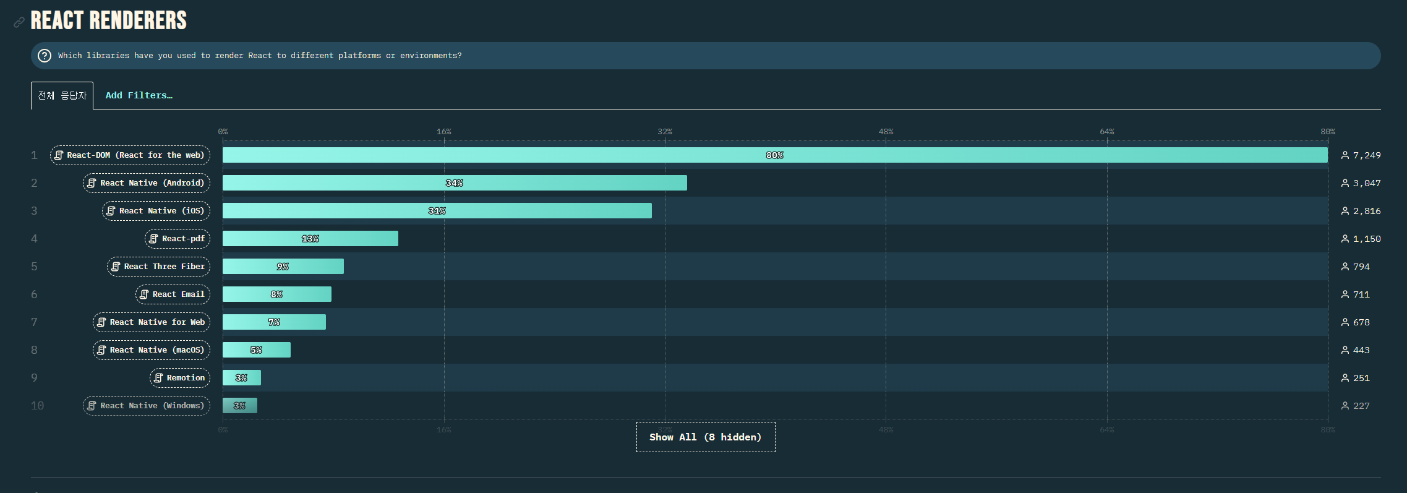Click the 3% Remotion bar

pyautogui.click(x=242, y=378)
